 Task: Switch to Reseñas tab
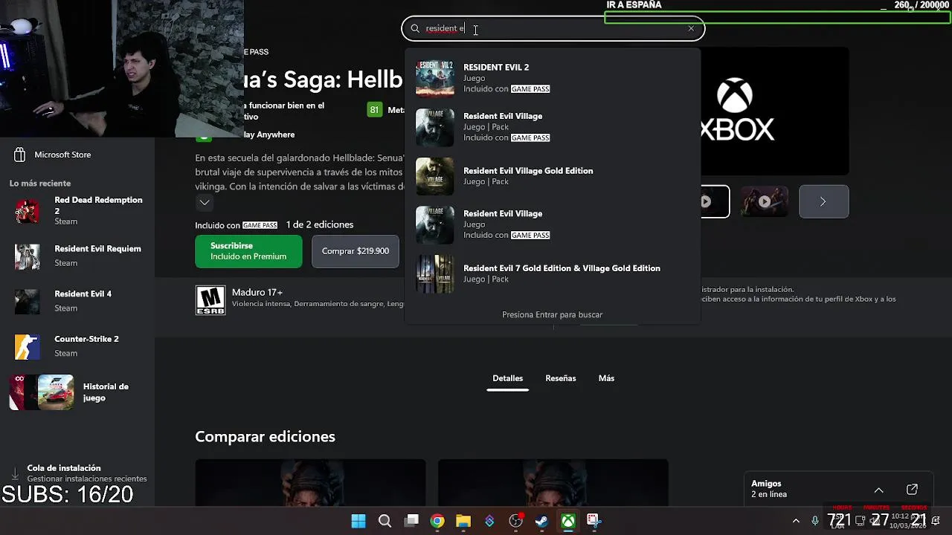coord(560,378)
